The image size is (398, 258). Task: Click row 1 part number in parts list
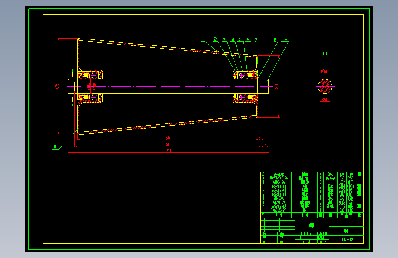click(279, 210)
